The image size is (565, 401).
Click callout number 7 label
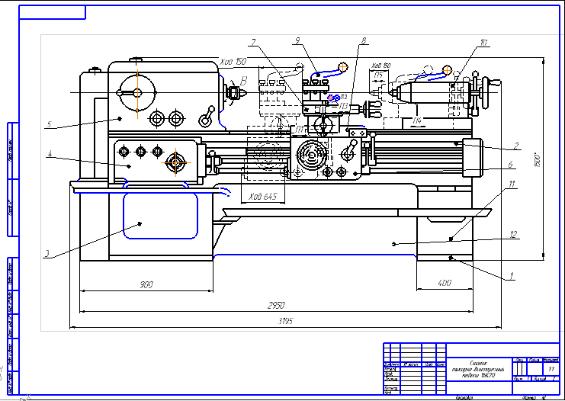[252, 40]
